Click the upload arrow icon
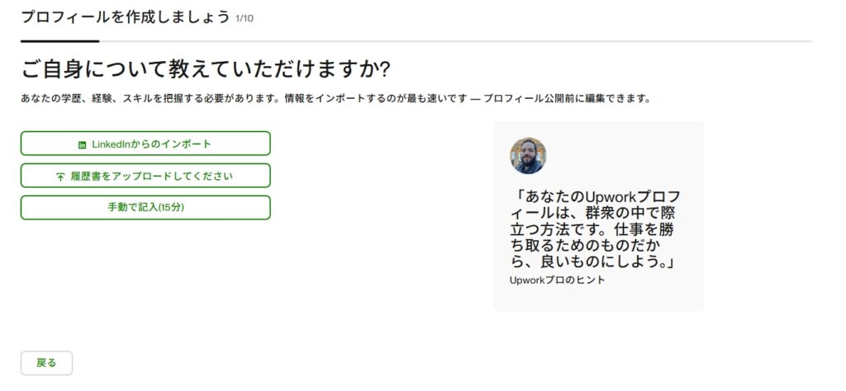 [x=60, y=177]
